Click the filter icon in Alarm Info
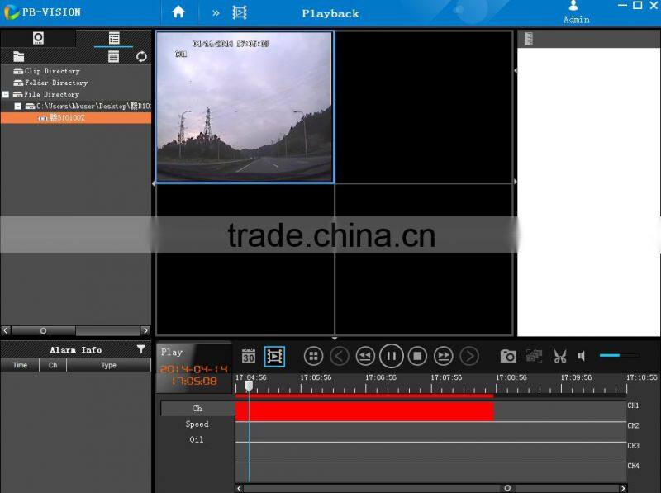Viewport: 661px width, 493px height. [141, 349]
